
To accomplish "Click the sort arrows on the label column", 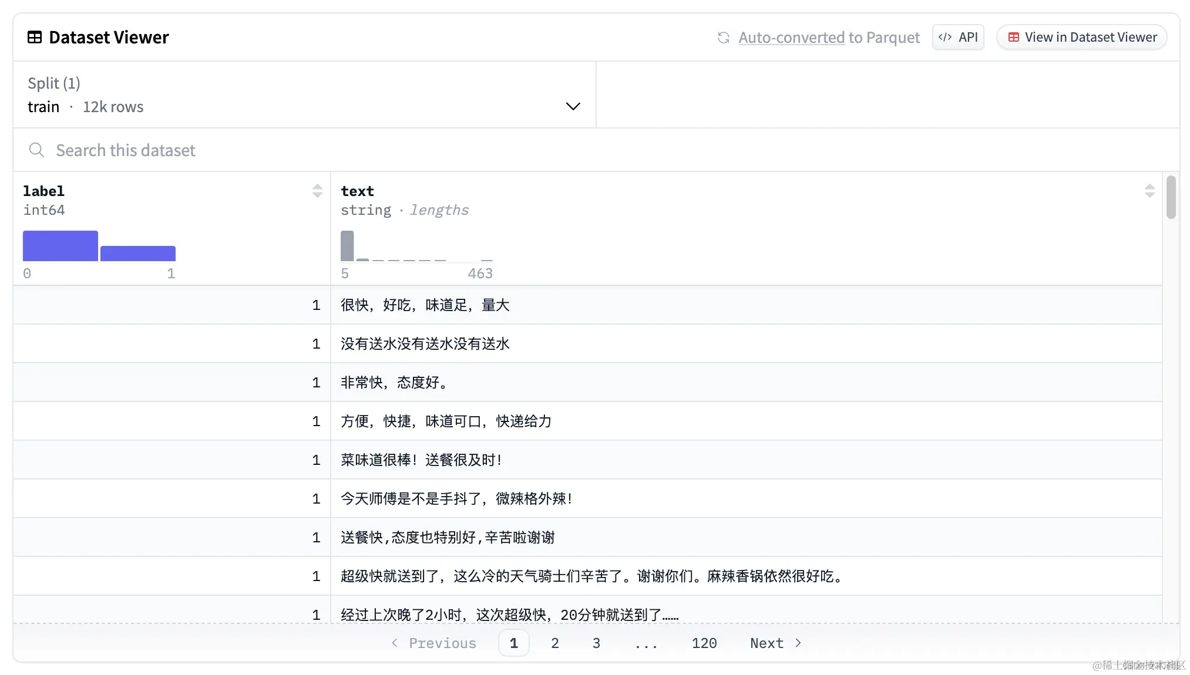I will [x=317, y=190].
